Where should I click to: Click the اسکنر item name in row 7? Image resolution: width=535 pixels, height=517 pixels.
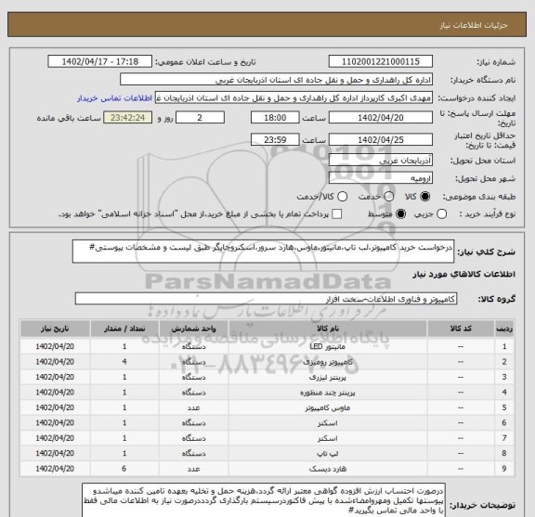coord(328,438)
